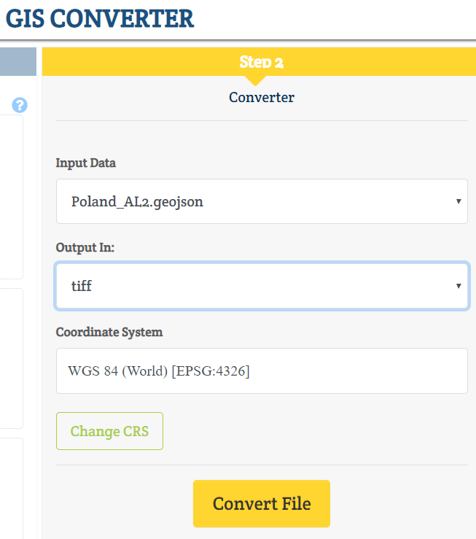
Task: Click the bottom dotted panel on left edge
Action: [12, 488]
